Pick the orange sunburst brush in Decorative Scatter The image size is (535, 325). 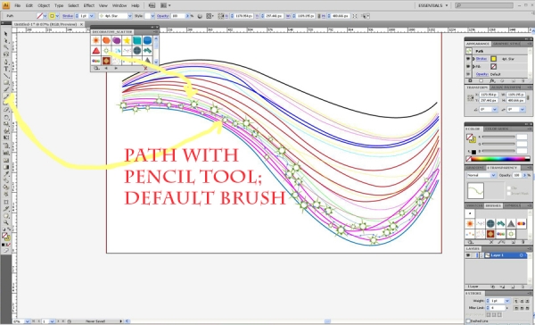pos(96,41)
